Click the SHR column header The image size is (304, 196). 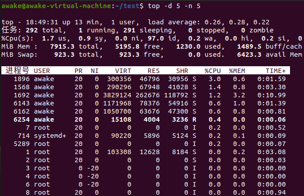tap(182, 71)
